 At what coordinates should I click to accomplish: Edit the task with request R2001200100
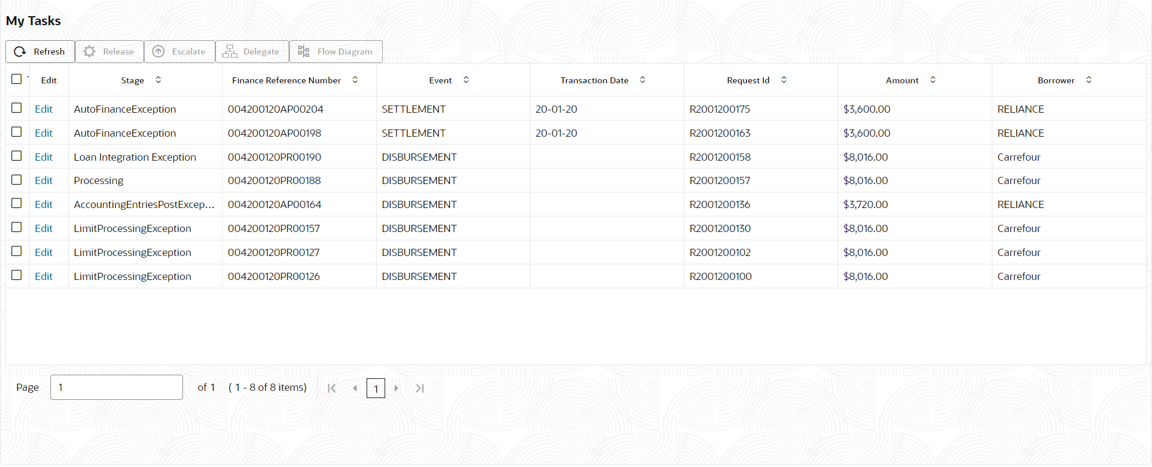click(x=44, y=276)
